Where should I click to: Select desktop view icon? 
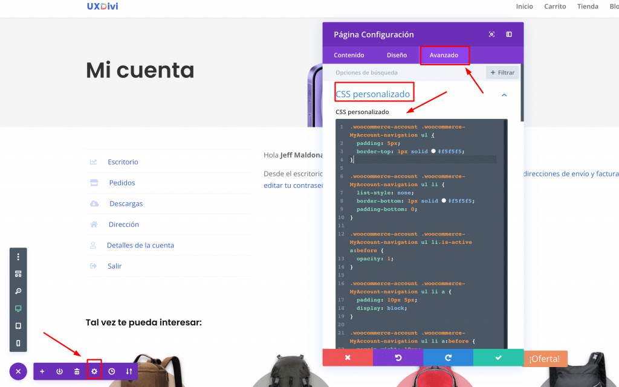pos(18,309)
